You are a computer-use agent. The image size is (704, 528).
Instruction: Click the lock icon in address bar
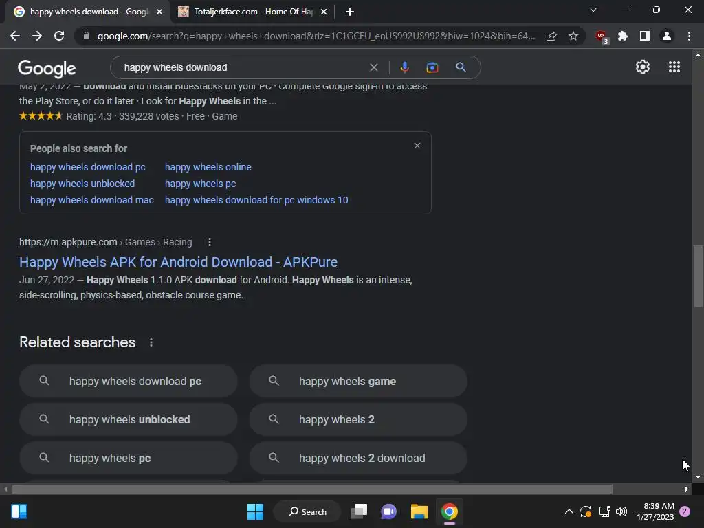pos(87,36)
